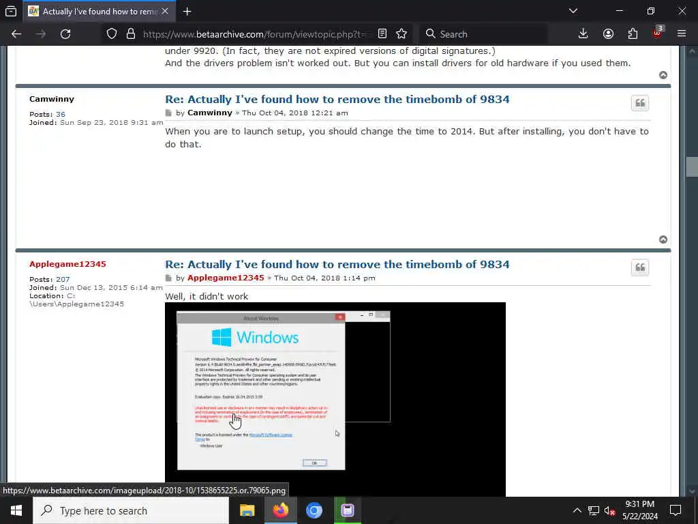Image resolution: width=698 pixels, height=524 pixels.
Task: Click the 'Thu Oct 04, 2018 1:14 pm' timestamp
Action: (324, 278)
